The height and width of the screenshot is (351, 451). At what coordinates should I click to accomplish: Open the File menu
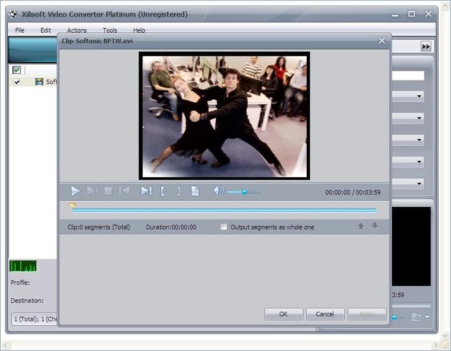click(20, 30)
